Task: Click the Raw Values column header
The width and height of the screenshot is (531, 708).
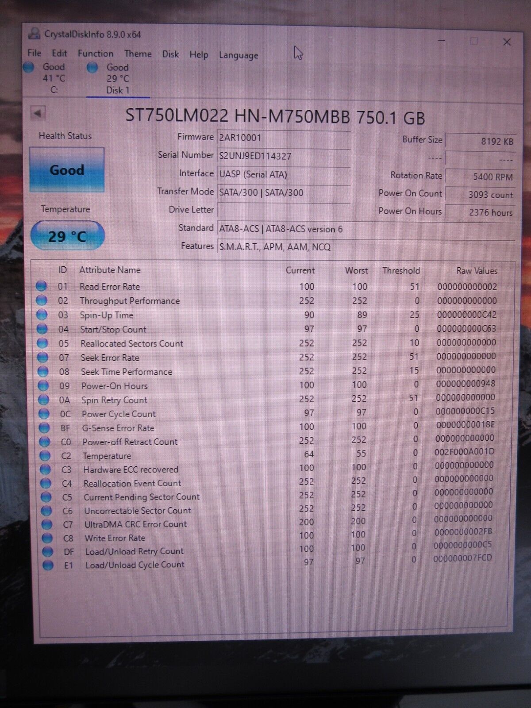Action: tap(477, 271)
